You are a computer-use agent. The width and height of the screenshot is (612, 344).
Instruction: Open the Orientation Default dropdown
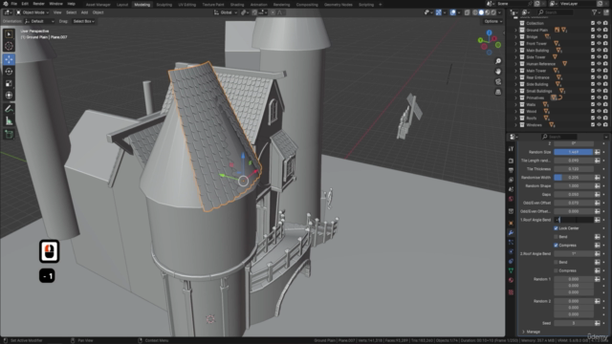point(39,21)
